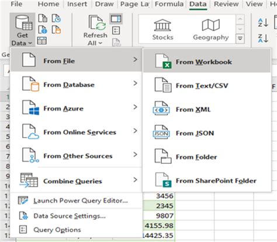The width and height of the screenshot is (277, 242).
Task: Select the Geography data type
Action: click(x=211, y=30)
